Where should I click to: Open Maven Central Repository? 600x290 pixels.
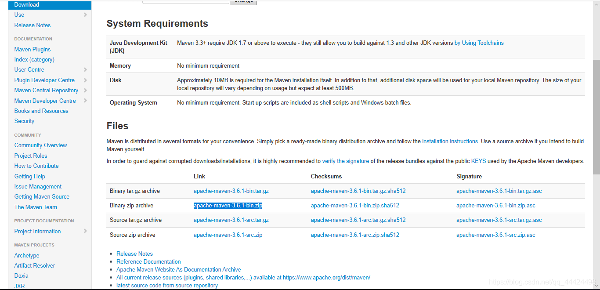(x=46, y=91)
